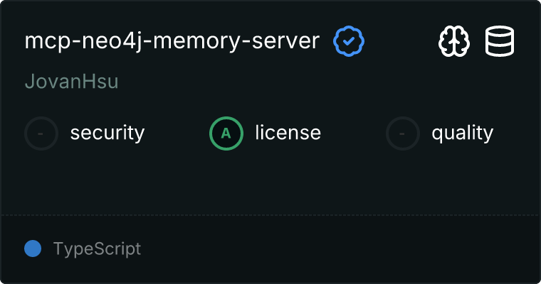This screenshot has width=541, height=284.
Task: Click the dashed divider above the footer
Action: click(x=270, y=214)
